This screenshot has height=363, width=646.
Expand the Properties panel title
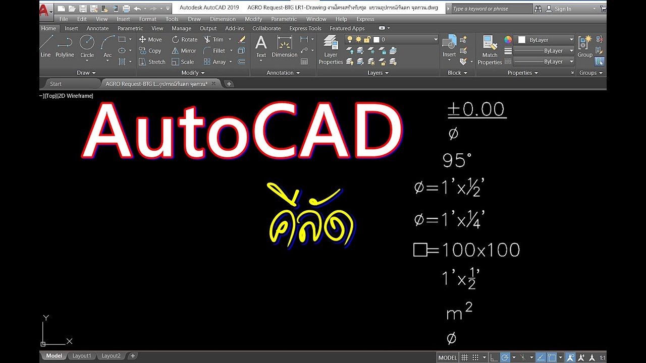pyautogui.click(x=522, y=73)
